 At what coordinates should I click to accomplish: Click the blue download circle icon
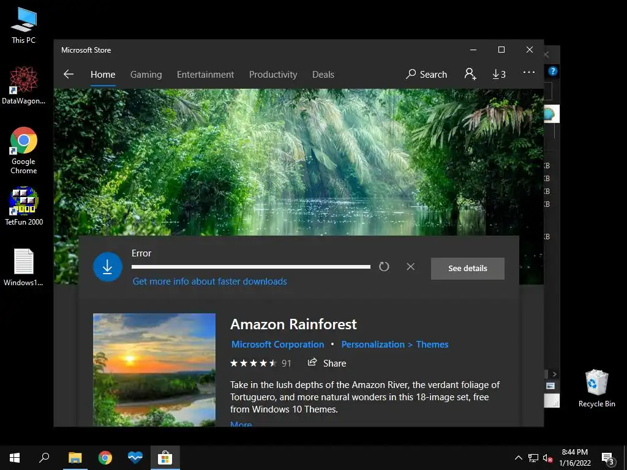point(108,267)
